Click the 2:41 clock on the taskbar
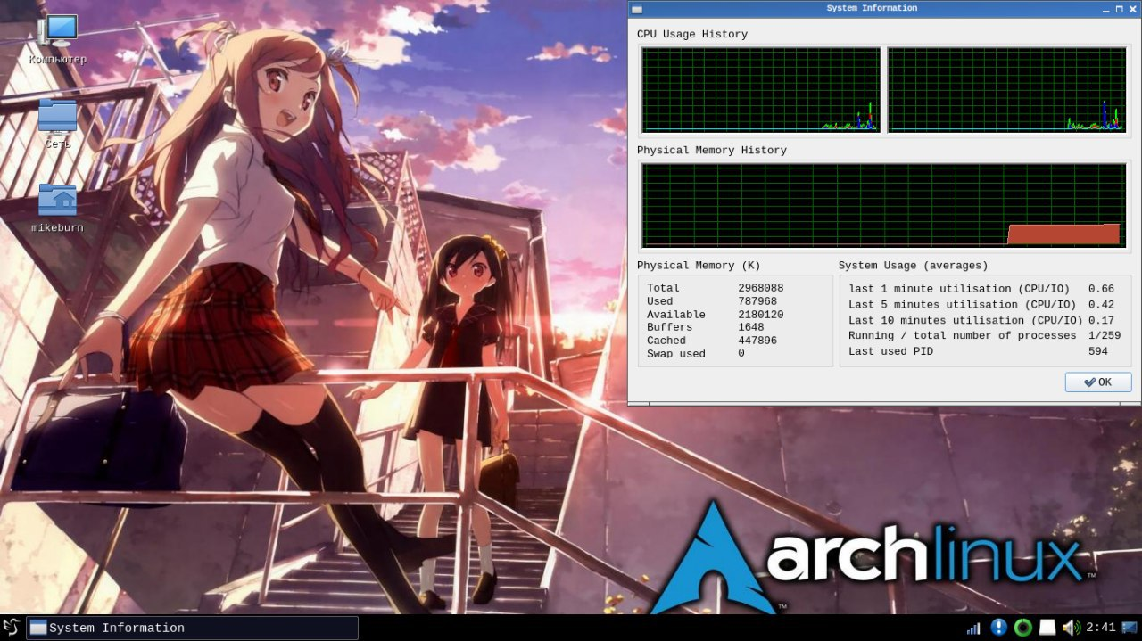Screen dimensions: 1142x641 coord(1100,628)
